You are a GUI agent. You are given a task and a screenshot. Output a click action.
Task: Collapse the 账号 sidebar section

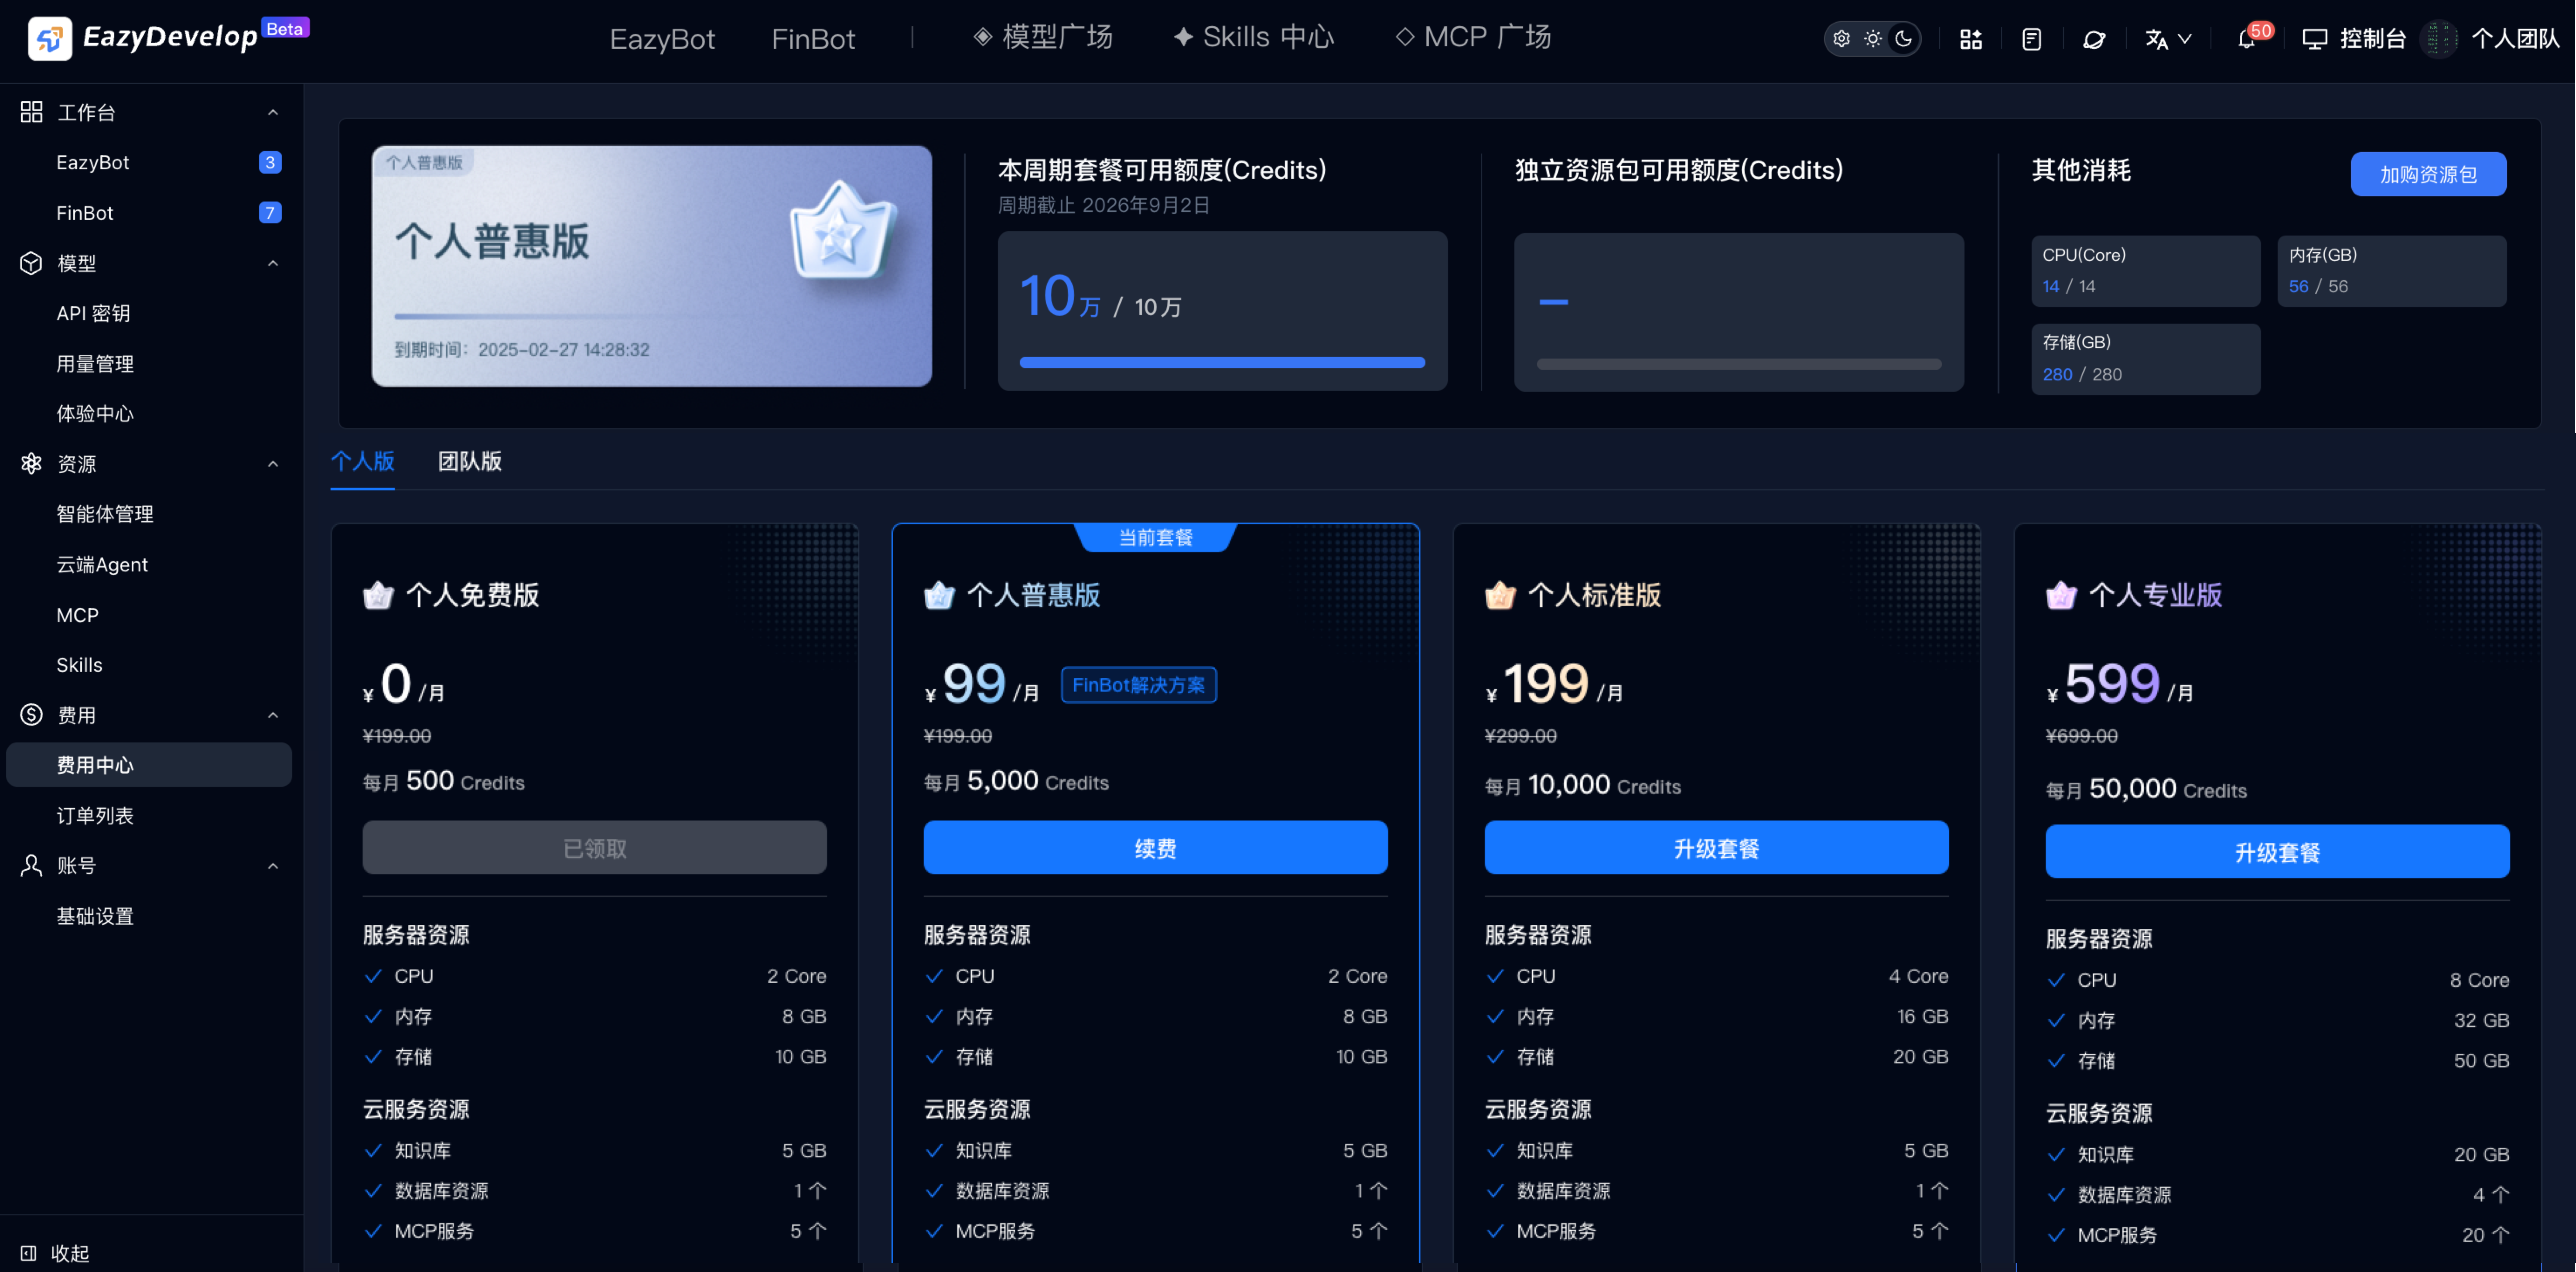tap(273, 866)
